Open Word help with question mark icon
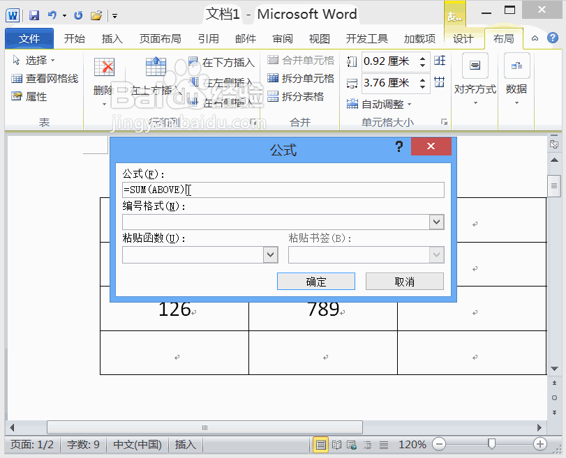 coord(553,38)
